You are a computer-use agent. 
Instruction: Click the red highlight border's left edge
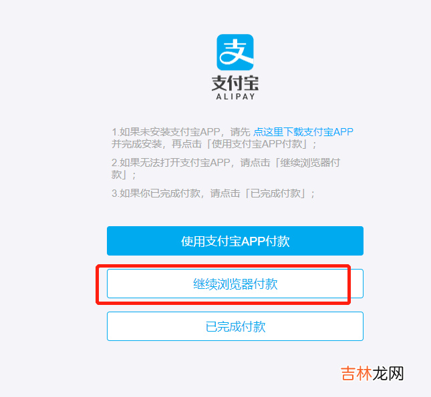pyautogui.click(x=97, y=284)
